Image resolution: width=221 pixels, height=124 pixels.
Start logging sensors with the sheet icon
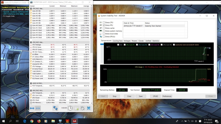click(76, 108)
